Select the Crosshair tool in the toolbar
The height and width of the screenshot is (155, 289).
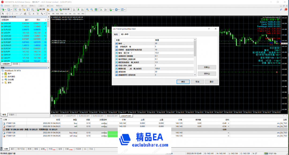[x=7, y=13]
